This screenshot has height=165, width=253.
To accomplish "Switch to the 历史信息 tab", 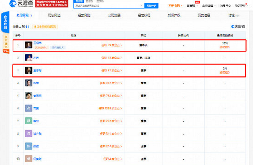I will [204, 15].
